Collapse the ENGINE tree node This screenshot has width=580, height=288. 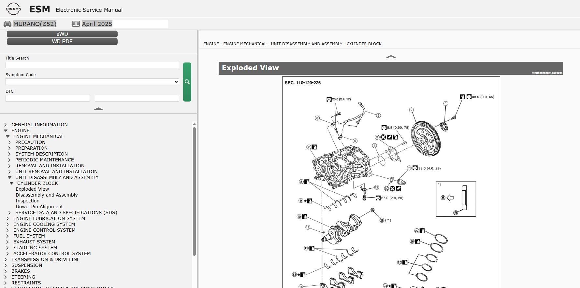(x=6, y=130)
